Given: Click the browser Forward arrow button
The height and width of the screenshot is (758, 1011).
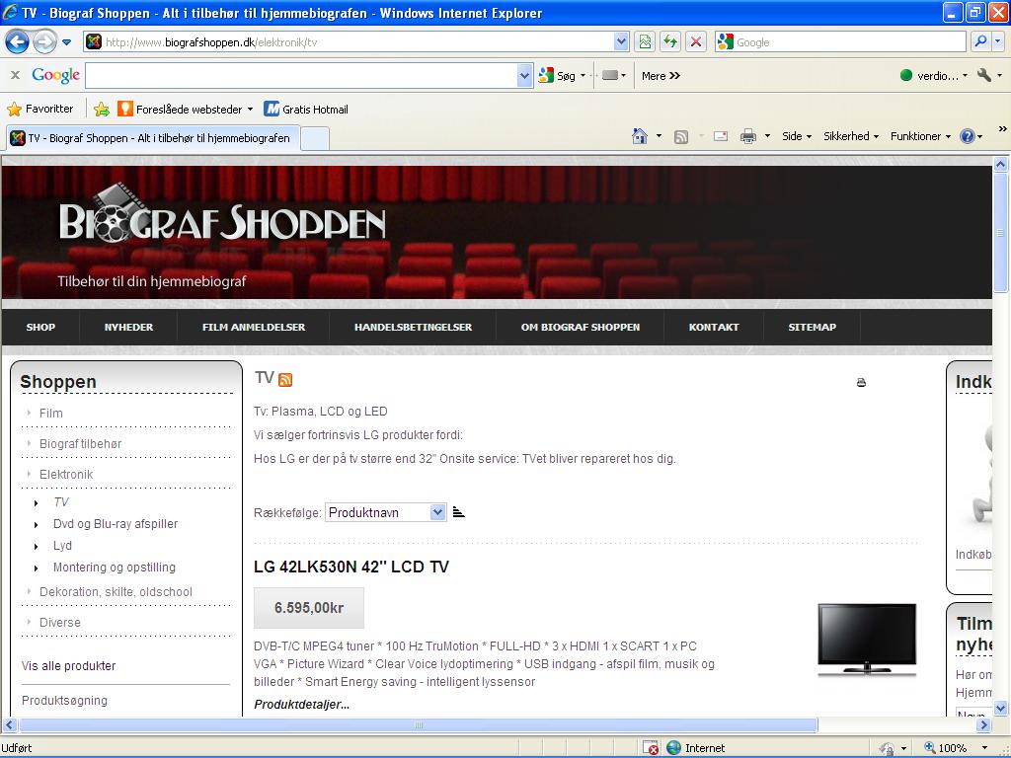Looking at the screenshot, I should [44, 42].
